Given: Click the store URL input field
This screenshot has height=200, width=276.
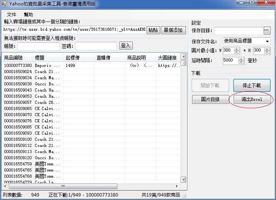Looking at the screenshot, I should tap(74, 30).
